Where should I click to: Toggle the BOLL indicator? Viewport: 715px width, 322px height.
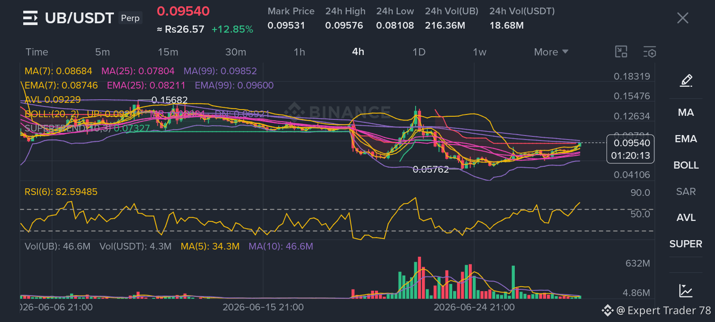pyautogui.click(x=686, y=165)
